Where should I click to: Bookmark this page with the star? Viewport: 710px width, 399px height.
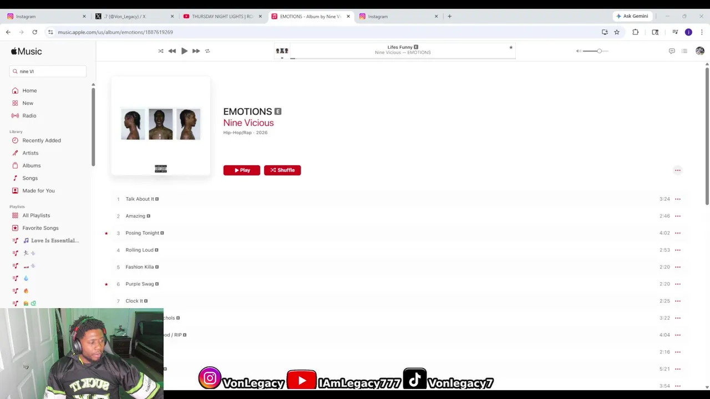tap(617, 32)
